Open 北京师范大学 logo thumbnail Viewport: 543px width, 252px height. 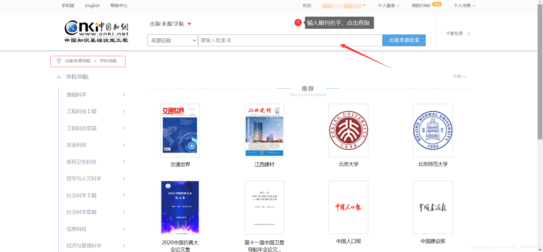433,130
